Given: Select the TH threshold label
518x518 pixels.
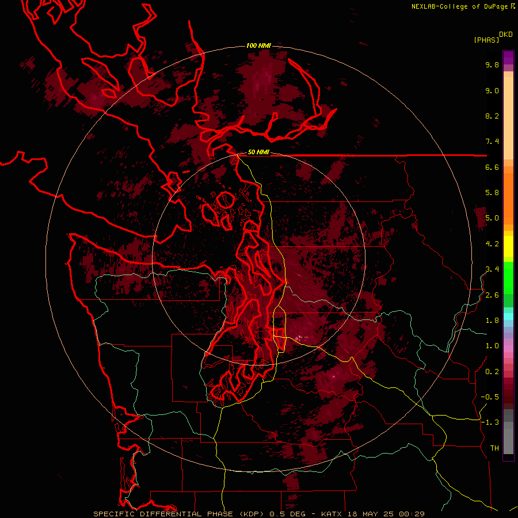Looking at the screenshot, I should pyautogui.click(x=494, y=448).
